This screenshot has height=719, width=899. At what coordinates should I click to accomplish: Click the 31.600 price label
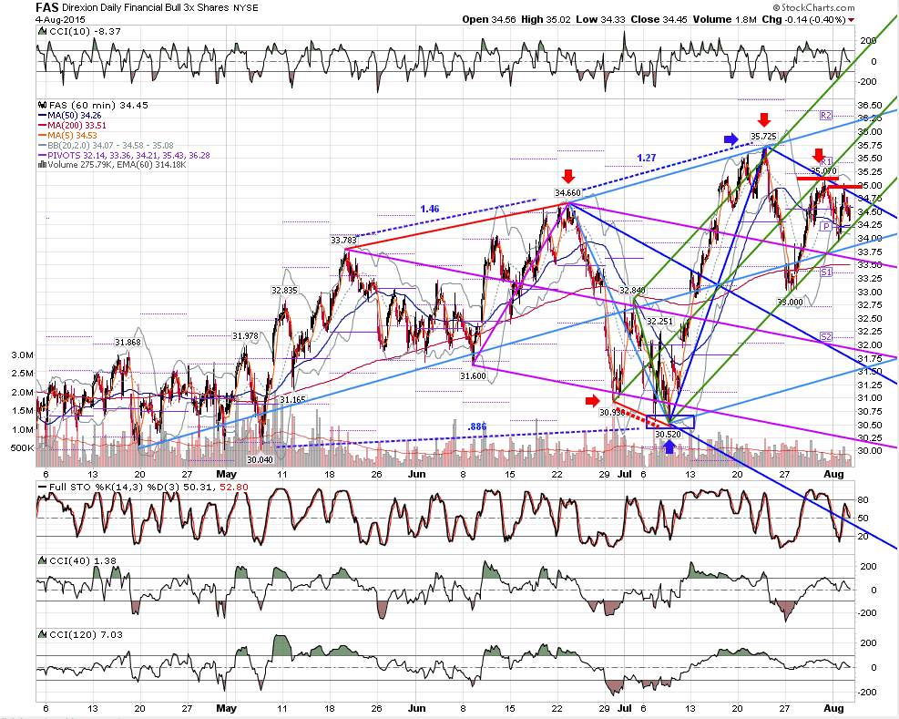tap(473, 375)
